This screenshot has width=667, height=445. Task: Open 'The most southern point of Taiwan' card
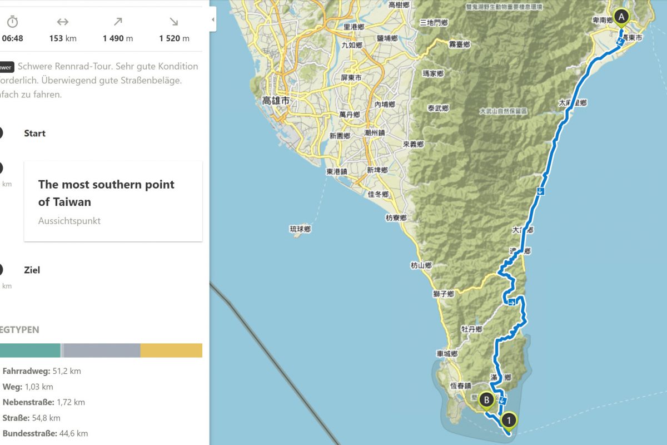coord(113,201)
